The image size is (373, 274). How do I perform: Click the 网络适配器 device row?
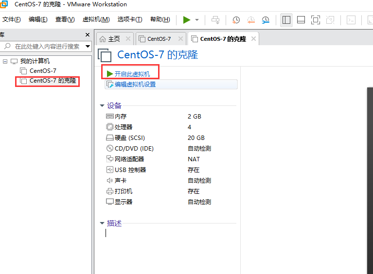(x=171, y=159)
